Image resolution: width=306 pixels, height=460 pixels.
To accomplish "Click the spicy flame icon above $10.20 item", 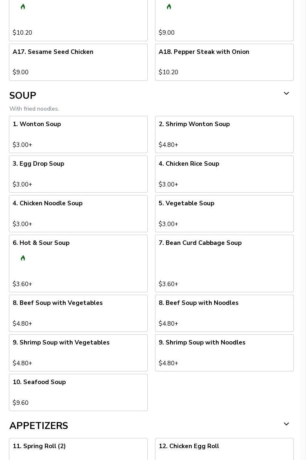I will coord(23,7).
